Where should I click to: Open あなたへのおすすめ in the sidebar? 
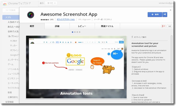[13, 27]
